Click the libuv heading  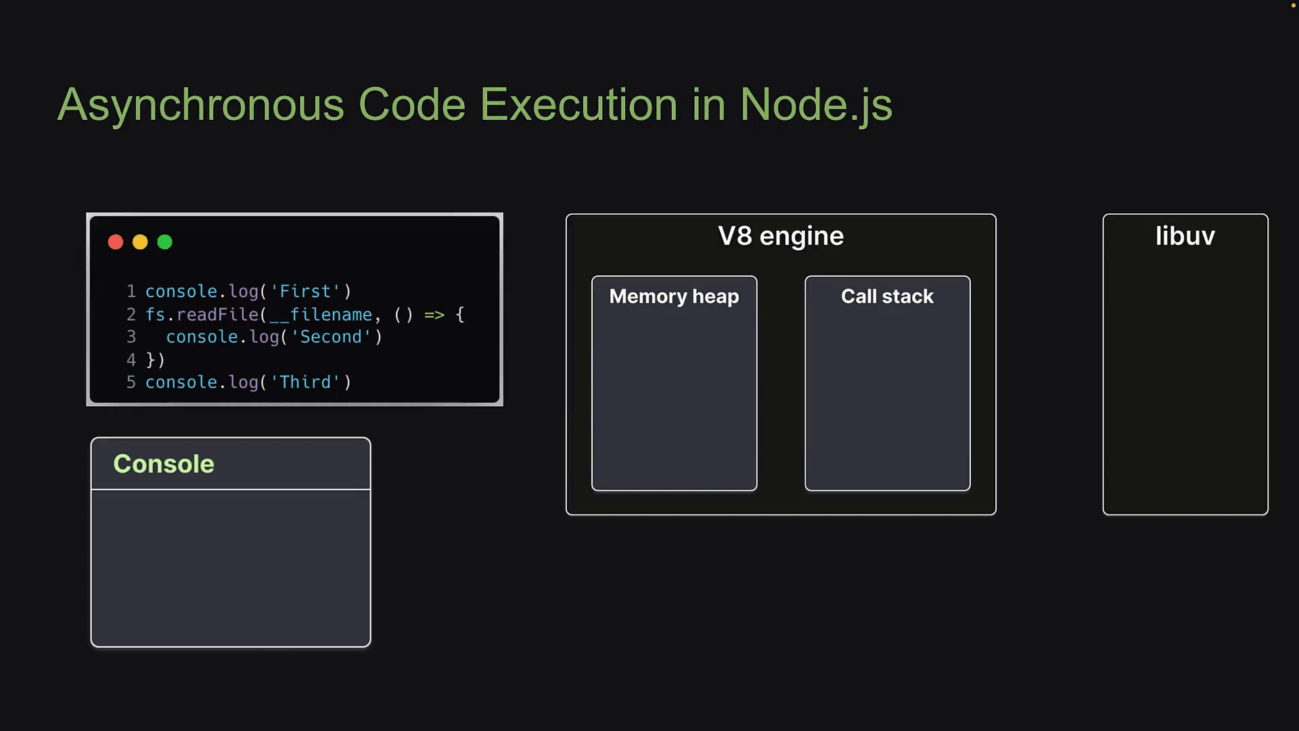(x=1185, y=236)
